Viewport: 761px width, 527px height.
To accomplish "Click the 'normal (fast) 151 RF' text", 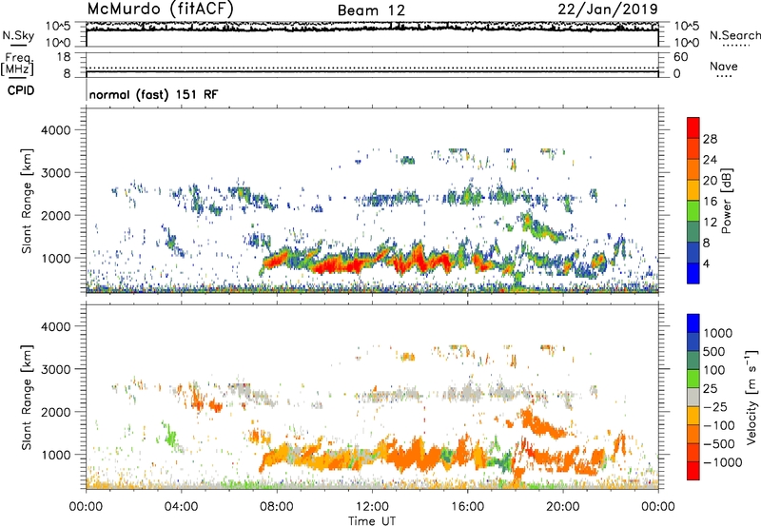I will click(x=153, y=94).
